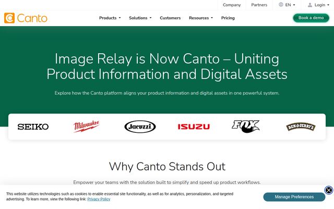Open the Customers page
The height and width of the screenshot is (209, 334).
pos(170,18)
